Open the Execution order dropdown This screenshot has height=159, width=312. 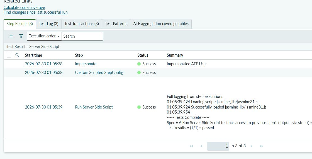coord(44,36)
